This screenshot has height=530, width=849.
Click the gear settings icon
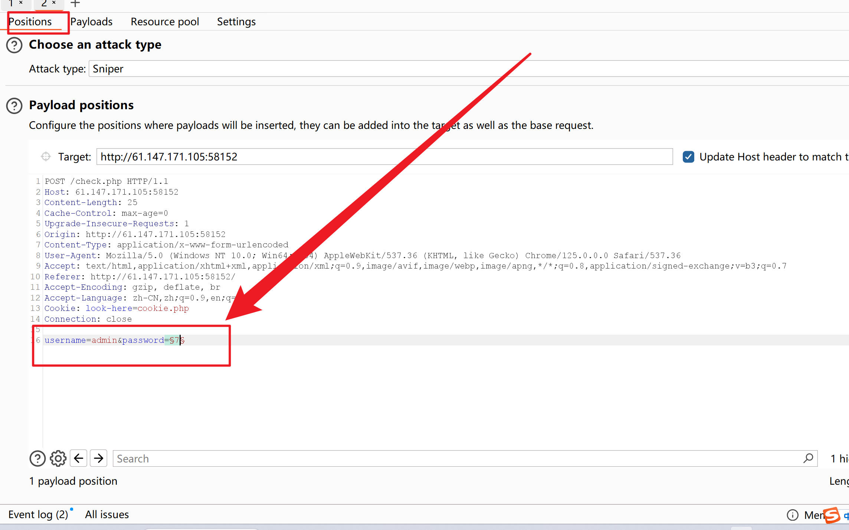pyautogui.click(x=59, y=459)
